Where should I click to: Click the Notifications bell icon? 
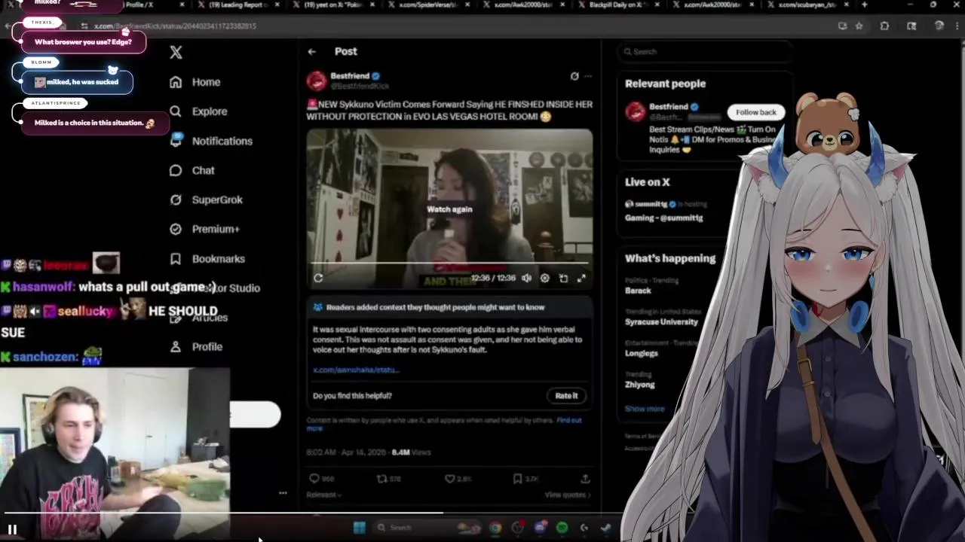[x=176, y=141]
